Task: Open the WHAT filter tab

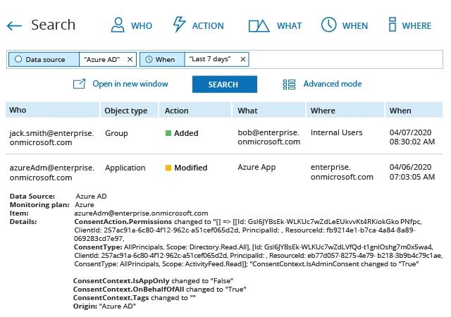Action: (x=275, y=26)
